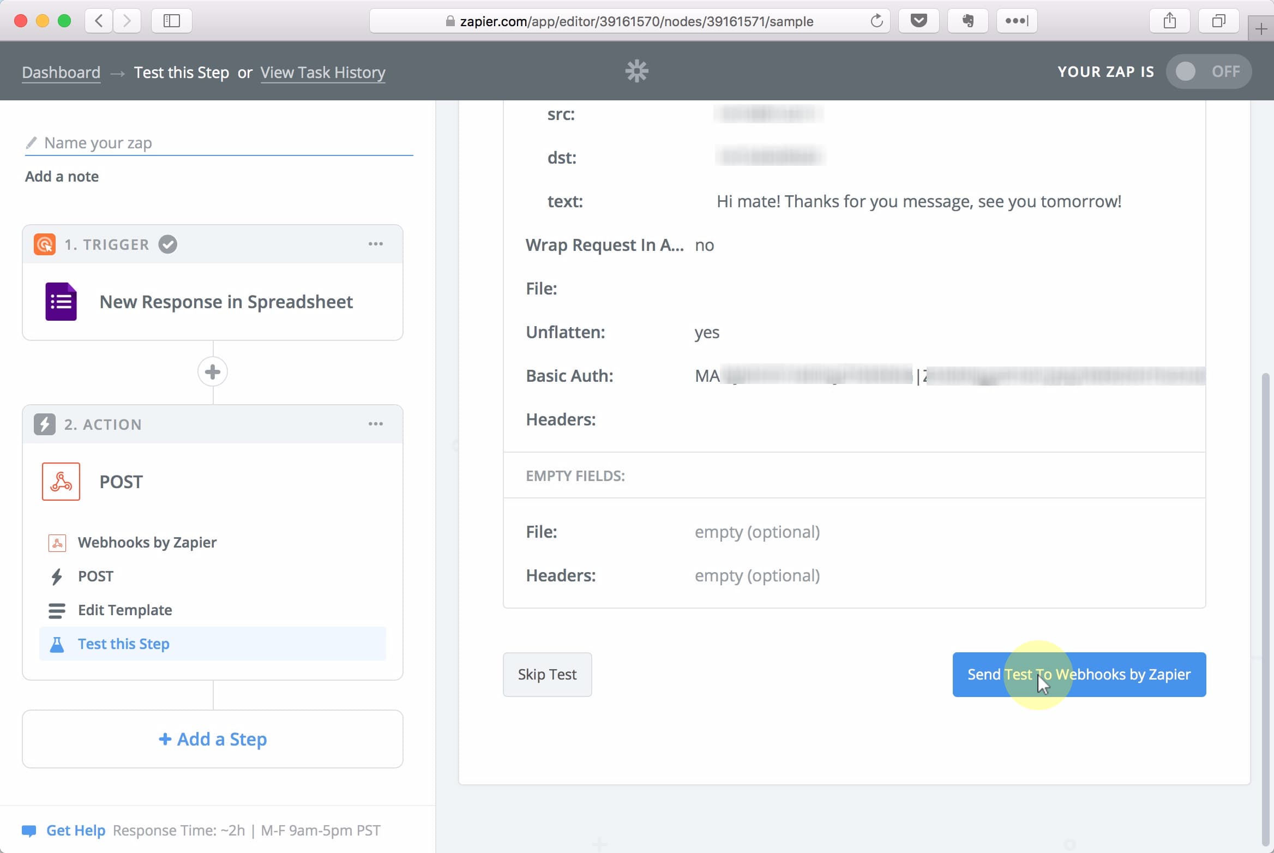
Task: Open the Evernote extension
Action: [968, 21]
